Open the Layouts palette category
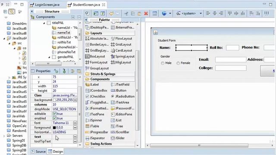The image size is (276, 155). click(x=110, y=33)
